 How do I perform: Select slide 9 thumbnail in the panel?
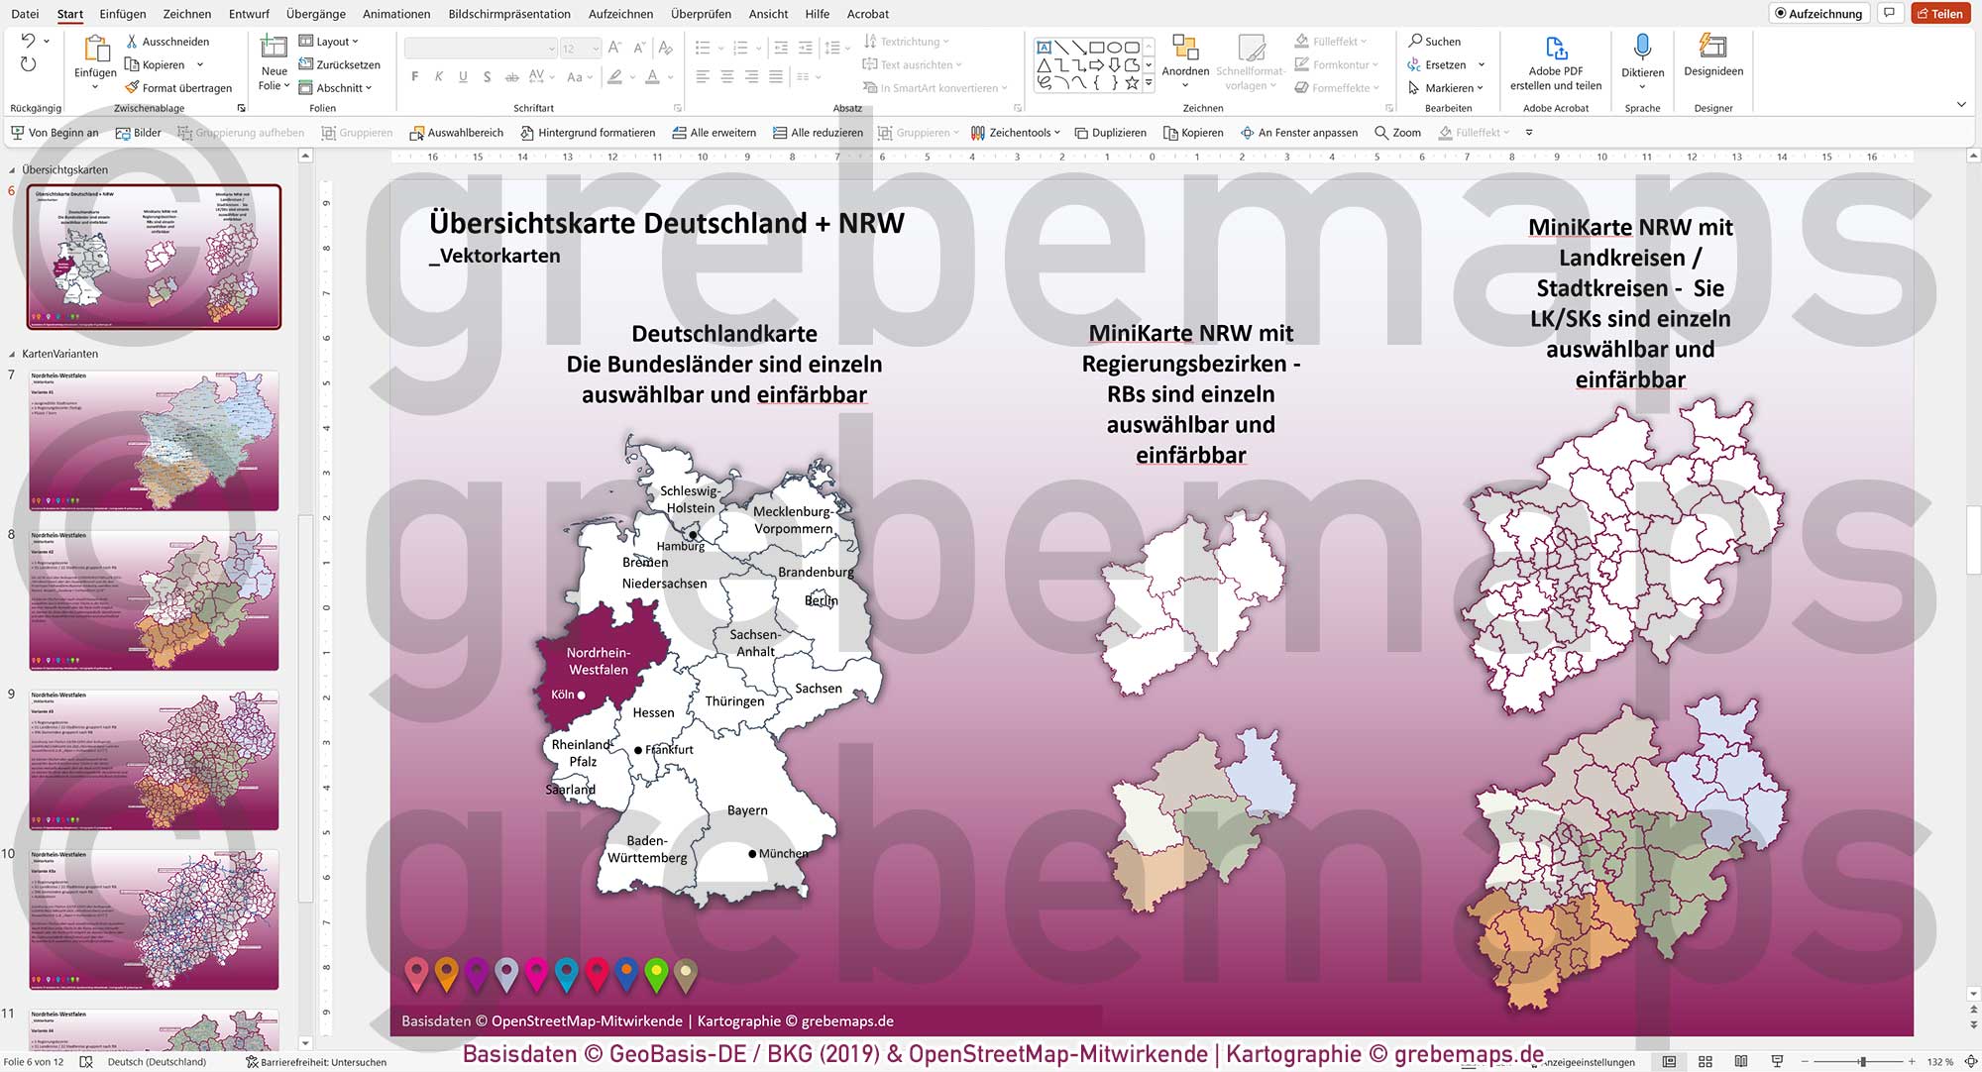[155, 758]
